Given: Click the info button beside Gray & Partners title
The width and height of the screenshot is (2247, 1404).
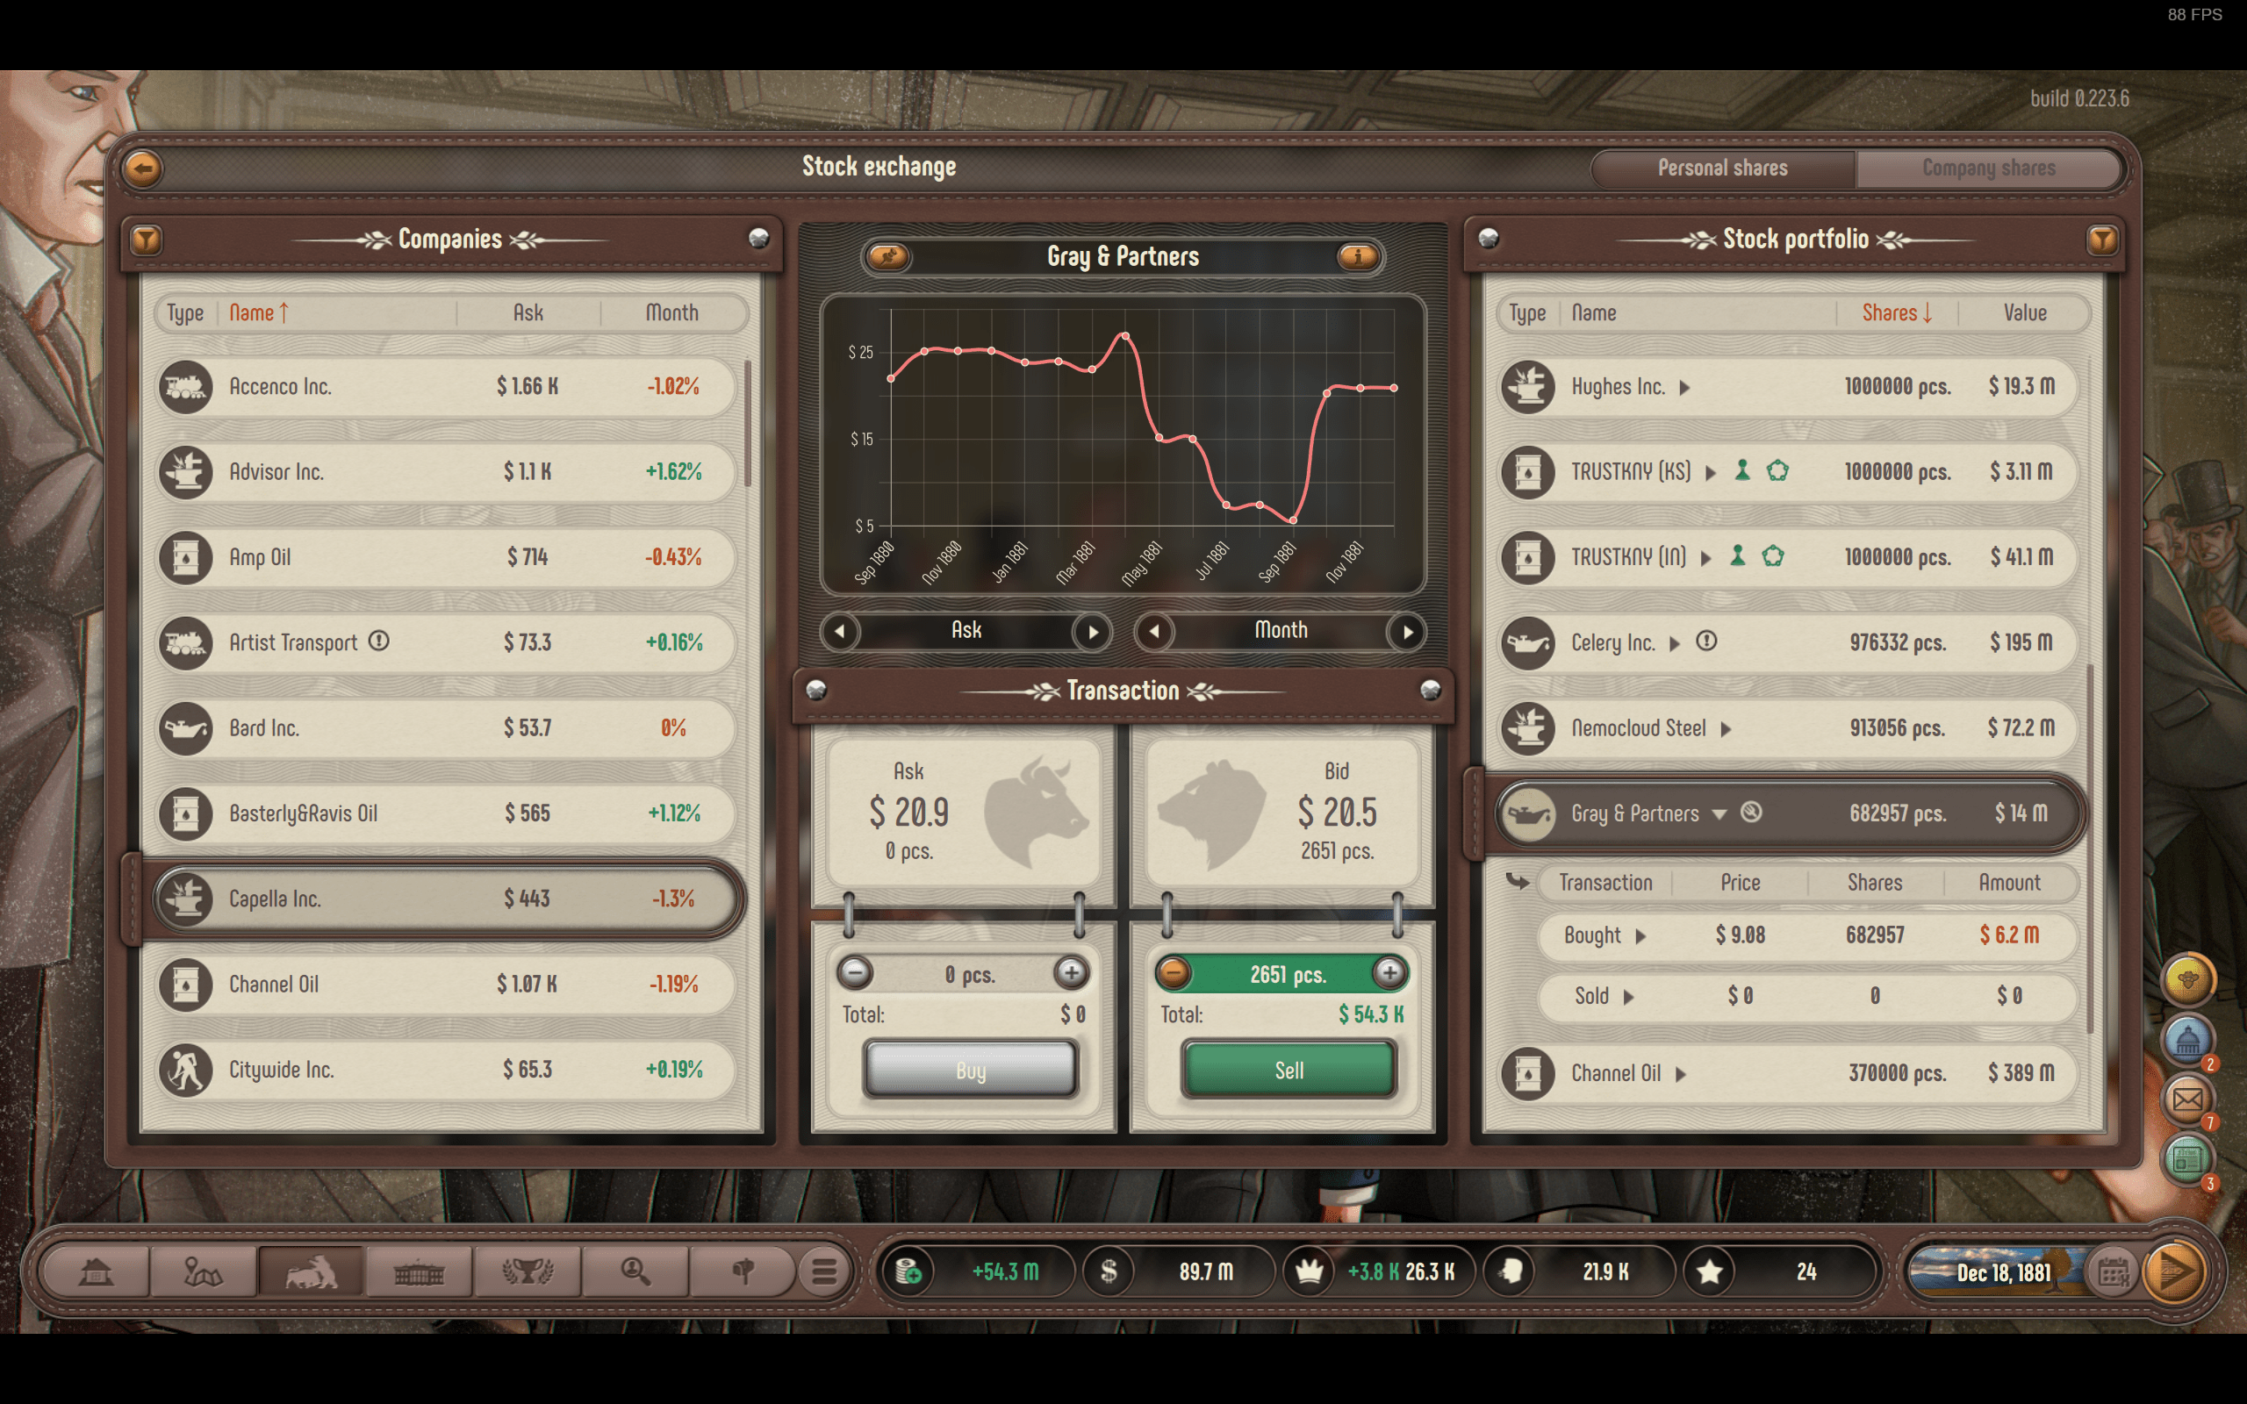Looking at the screenshot, I should (x=1358, y=256).
